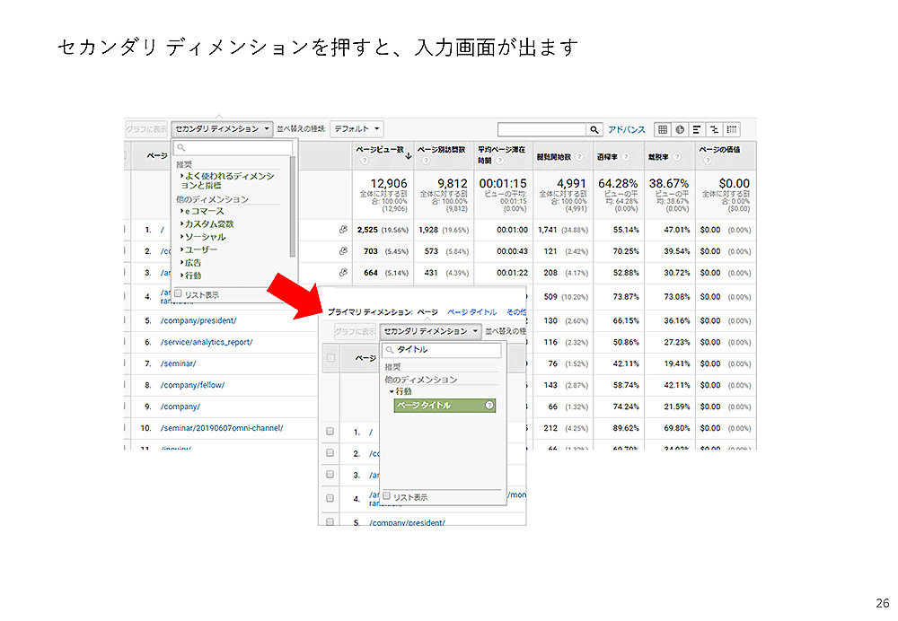
Task: Open the /service/analytics_report/ page link
Action: point(207,342)
